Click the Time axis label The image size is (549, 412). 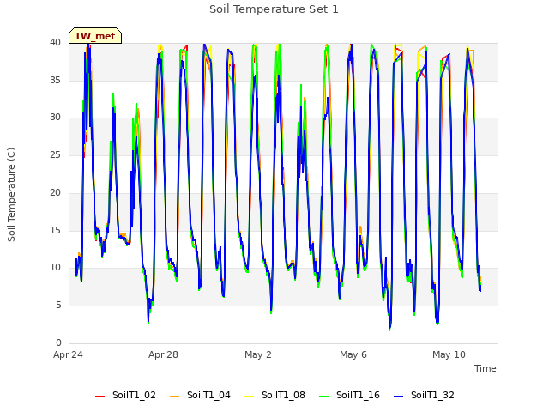click(x=485, y=368)
